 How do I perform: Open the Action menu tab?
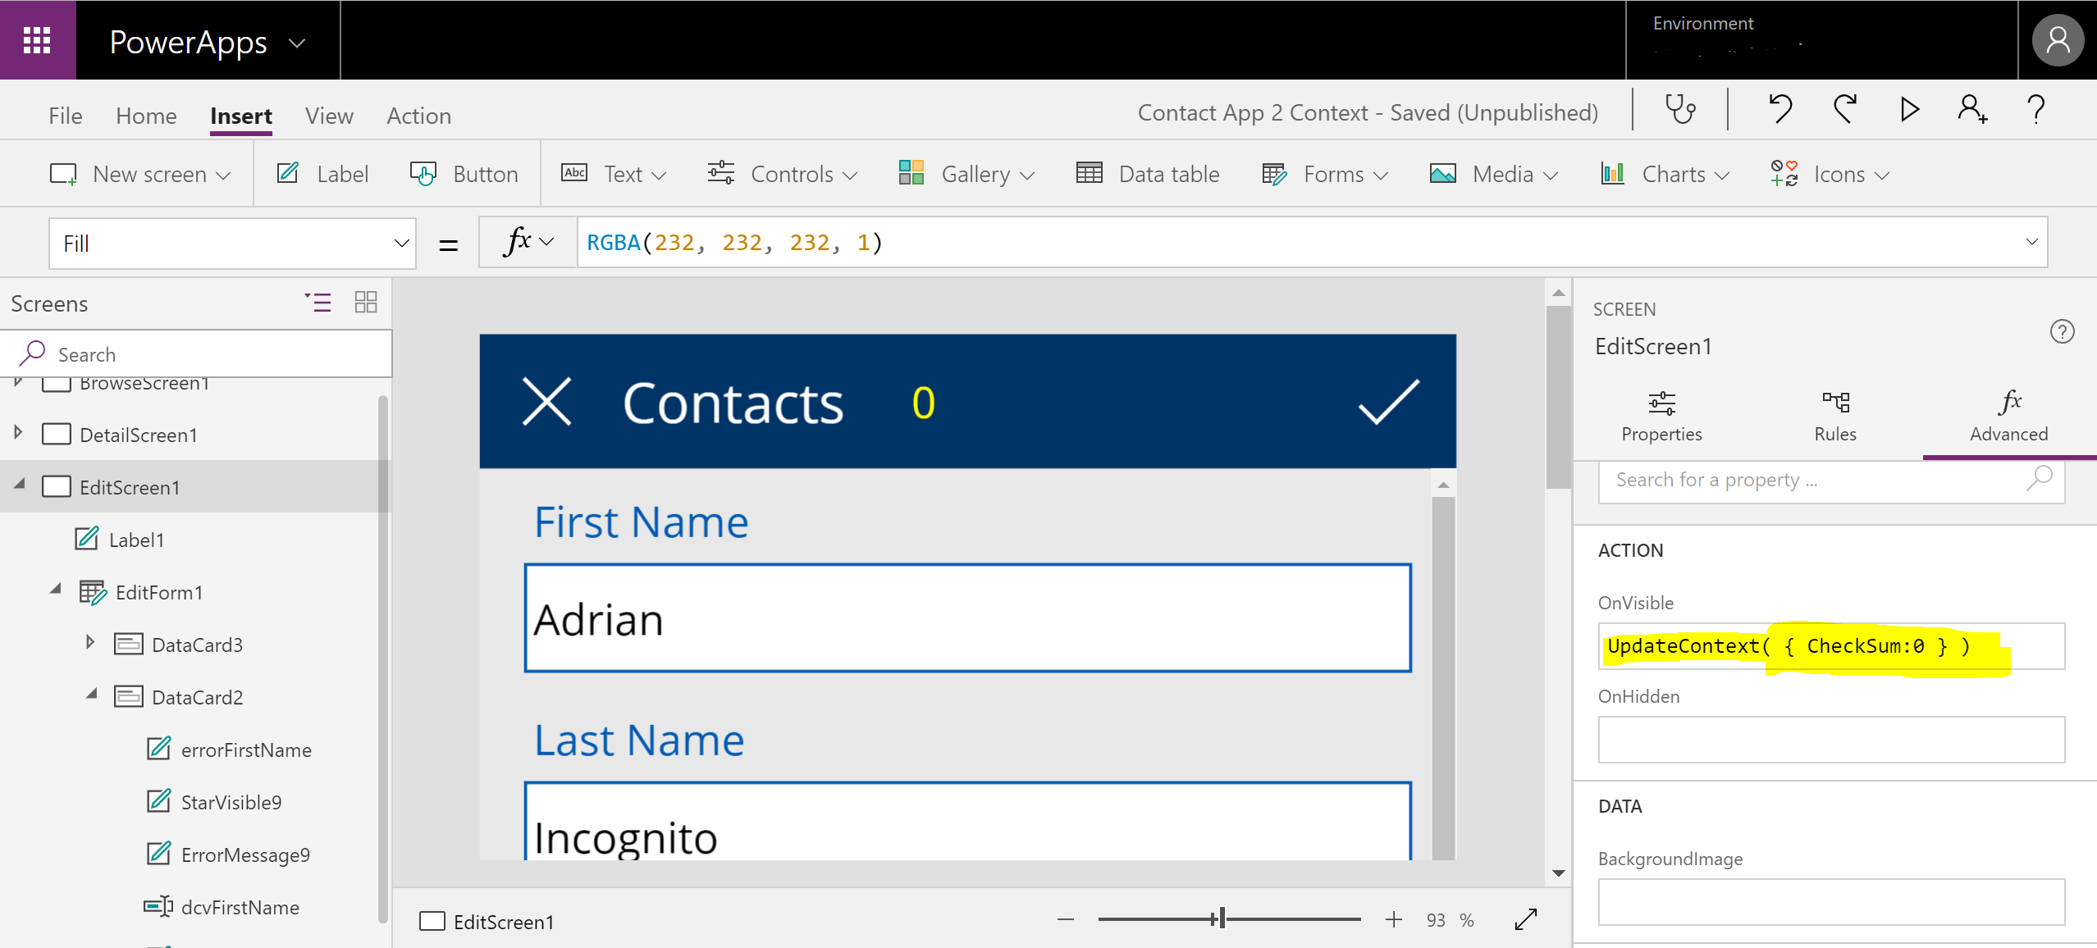coord(418,116)
